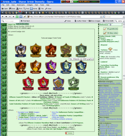Open the Donors of Funds link
This screenshot has width=125, height=136.
pyautogui.click(x=63, y=97)
